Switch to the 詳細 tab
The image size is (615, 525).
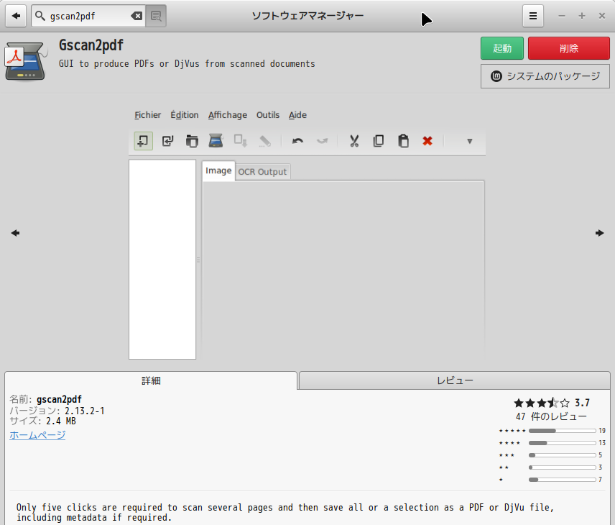click(x=151, y=380)
